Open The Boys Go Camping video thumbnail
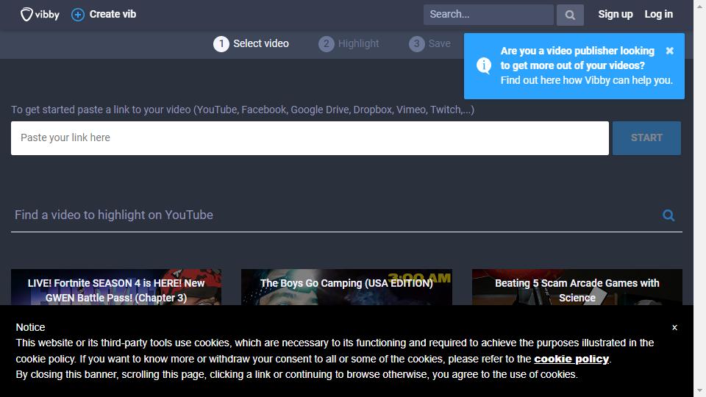Viewport: 706px width, 397px height. [x=346, y=287]
